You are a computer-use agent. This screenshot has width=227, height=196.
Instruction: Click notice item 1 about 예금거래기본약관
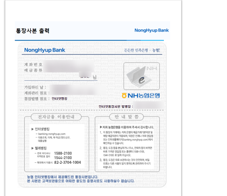tap(127, 138)
